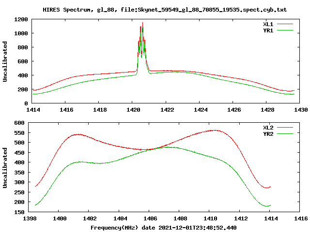Viewport: 310px width, 232px height.
Task: Click the green YR2 legend line sample
Action: click(285, 134)
